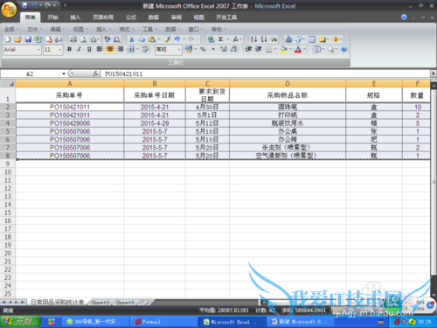Toggle Italic formatting
The height and width of the screenshot is (328, 437).
point(79,49)
